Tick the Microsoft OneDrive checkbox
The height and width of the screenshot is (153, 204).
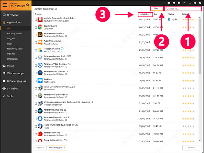36,50
